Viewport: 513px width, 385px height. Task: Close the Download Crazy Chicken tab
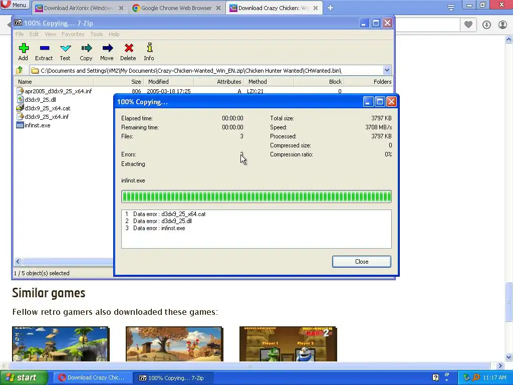point(316,8)
